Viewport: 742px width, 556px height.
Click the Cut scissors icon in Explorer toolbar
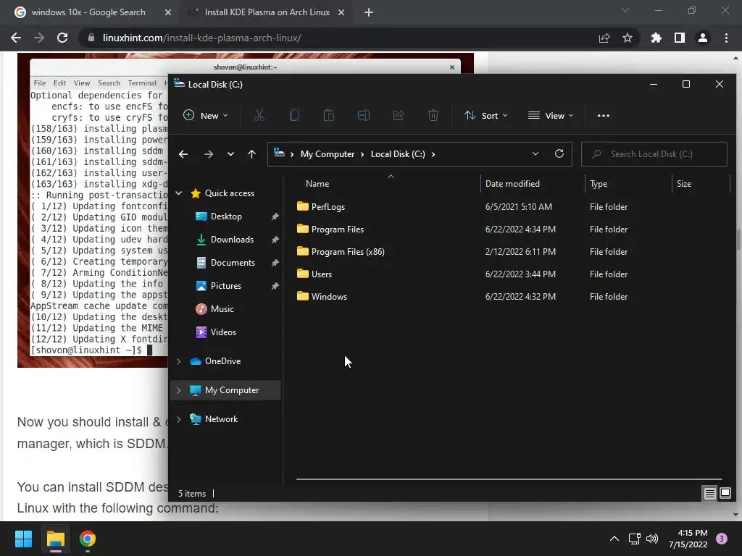point(259,115)
